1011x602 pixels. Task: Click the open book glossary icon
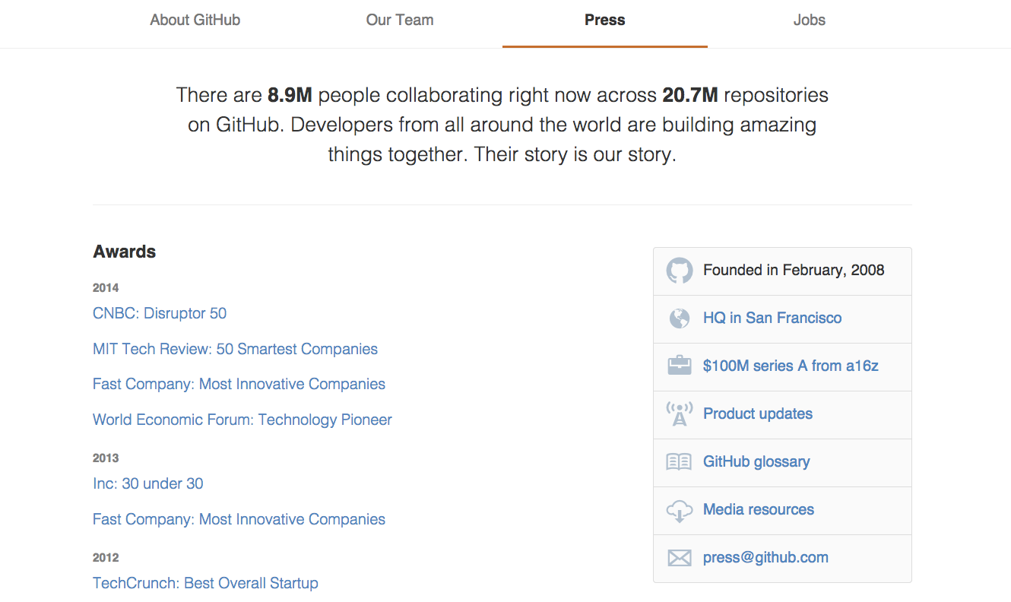coord(680,462)
